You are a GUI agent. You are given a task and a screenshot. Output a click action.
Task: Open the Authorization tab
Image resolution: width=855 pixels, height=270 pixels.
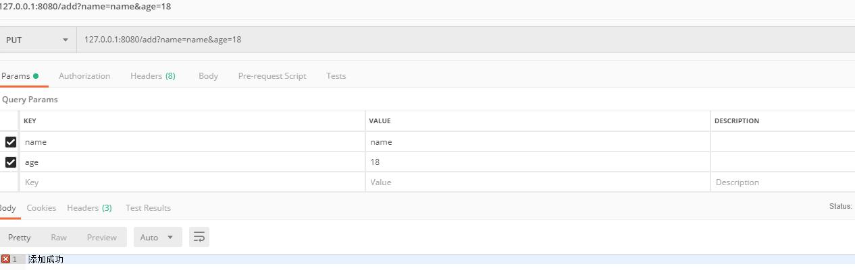click(x=84, y=76)
